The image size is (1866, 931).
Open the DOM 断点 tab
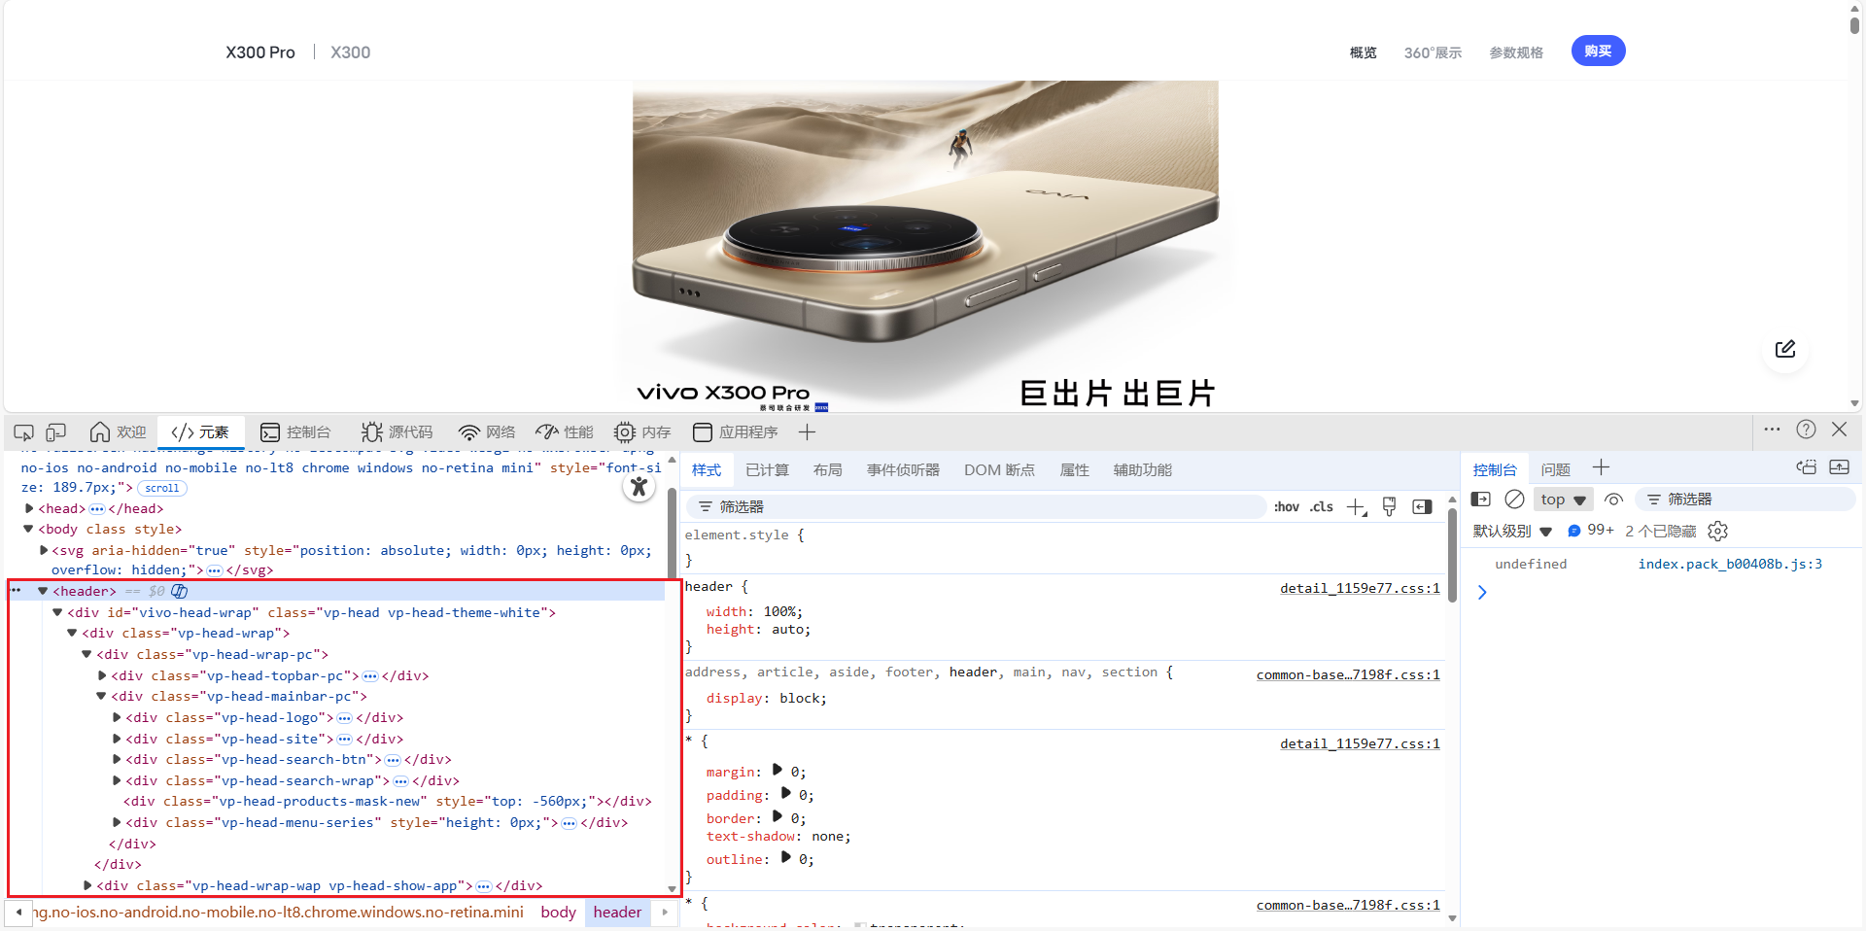pyautogui.click(x=999, y=470)
